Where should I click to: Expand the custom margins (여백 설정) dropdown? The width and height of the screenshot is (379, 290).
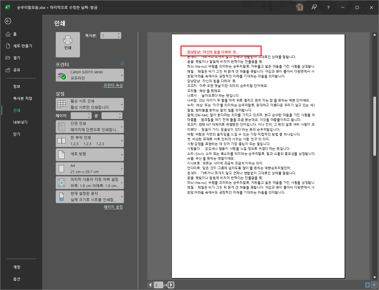pyautogui.click(x=90, y=183)
